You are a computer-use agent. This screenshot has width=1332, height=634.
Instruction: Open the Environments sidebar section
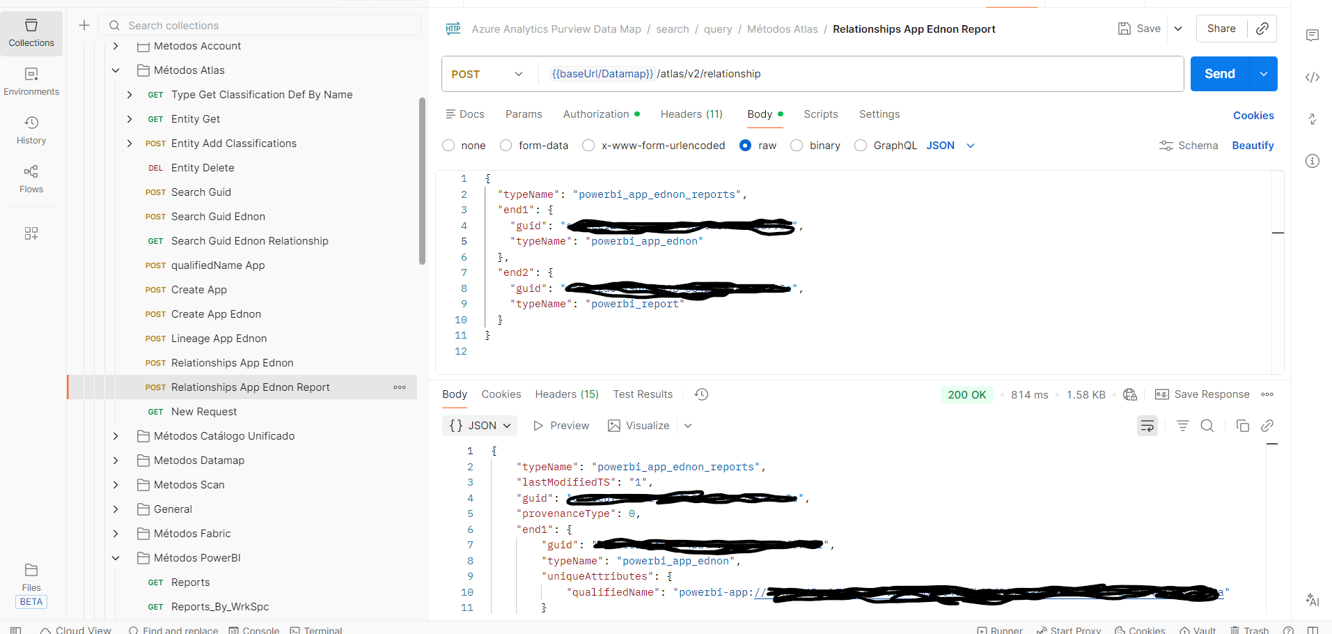31,82
